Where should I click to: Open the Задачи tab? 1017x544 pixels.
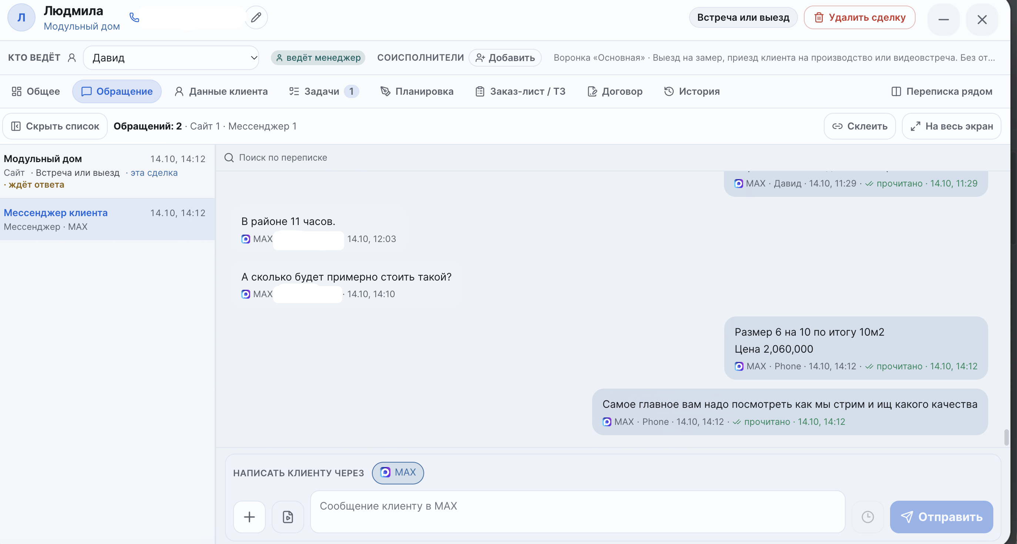pos(324,91)
